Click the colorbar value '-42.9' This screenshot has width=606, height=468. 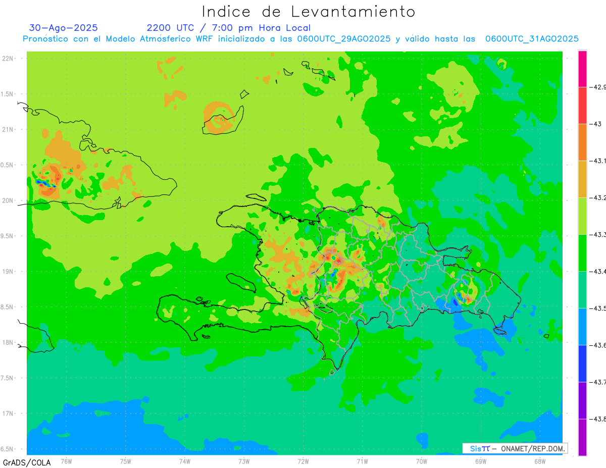click(598, 87)
